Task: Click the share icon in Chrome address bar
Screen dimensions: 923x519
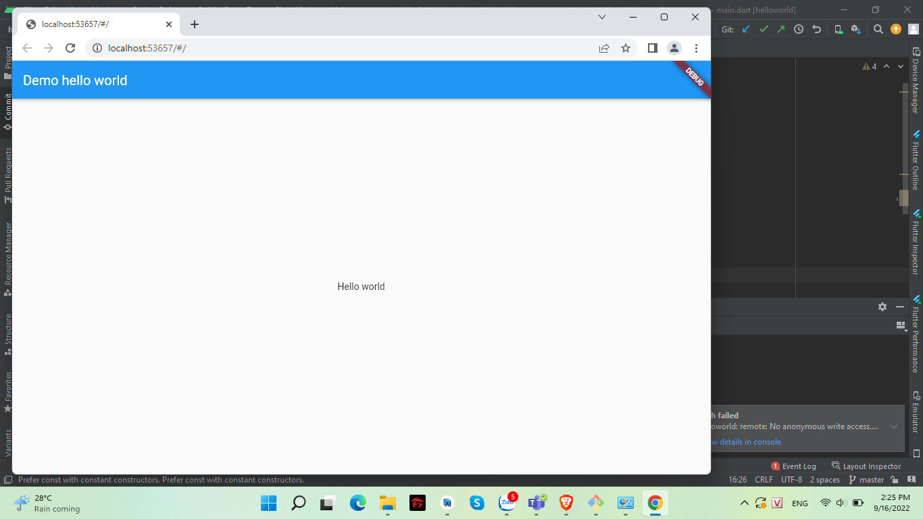Action: (x=603, y=48)
